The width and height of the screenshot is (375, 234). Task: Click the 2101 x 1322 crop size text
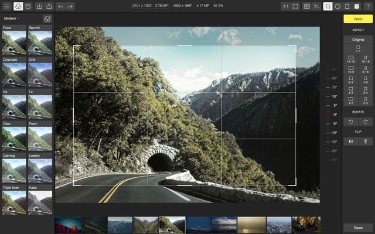coord(142,5)
